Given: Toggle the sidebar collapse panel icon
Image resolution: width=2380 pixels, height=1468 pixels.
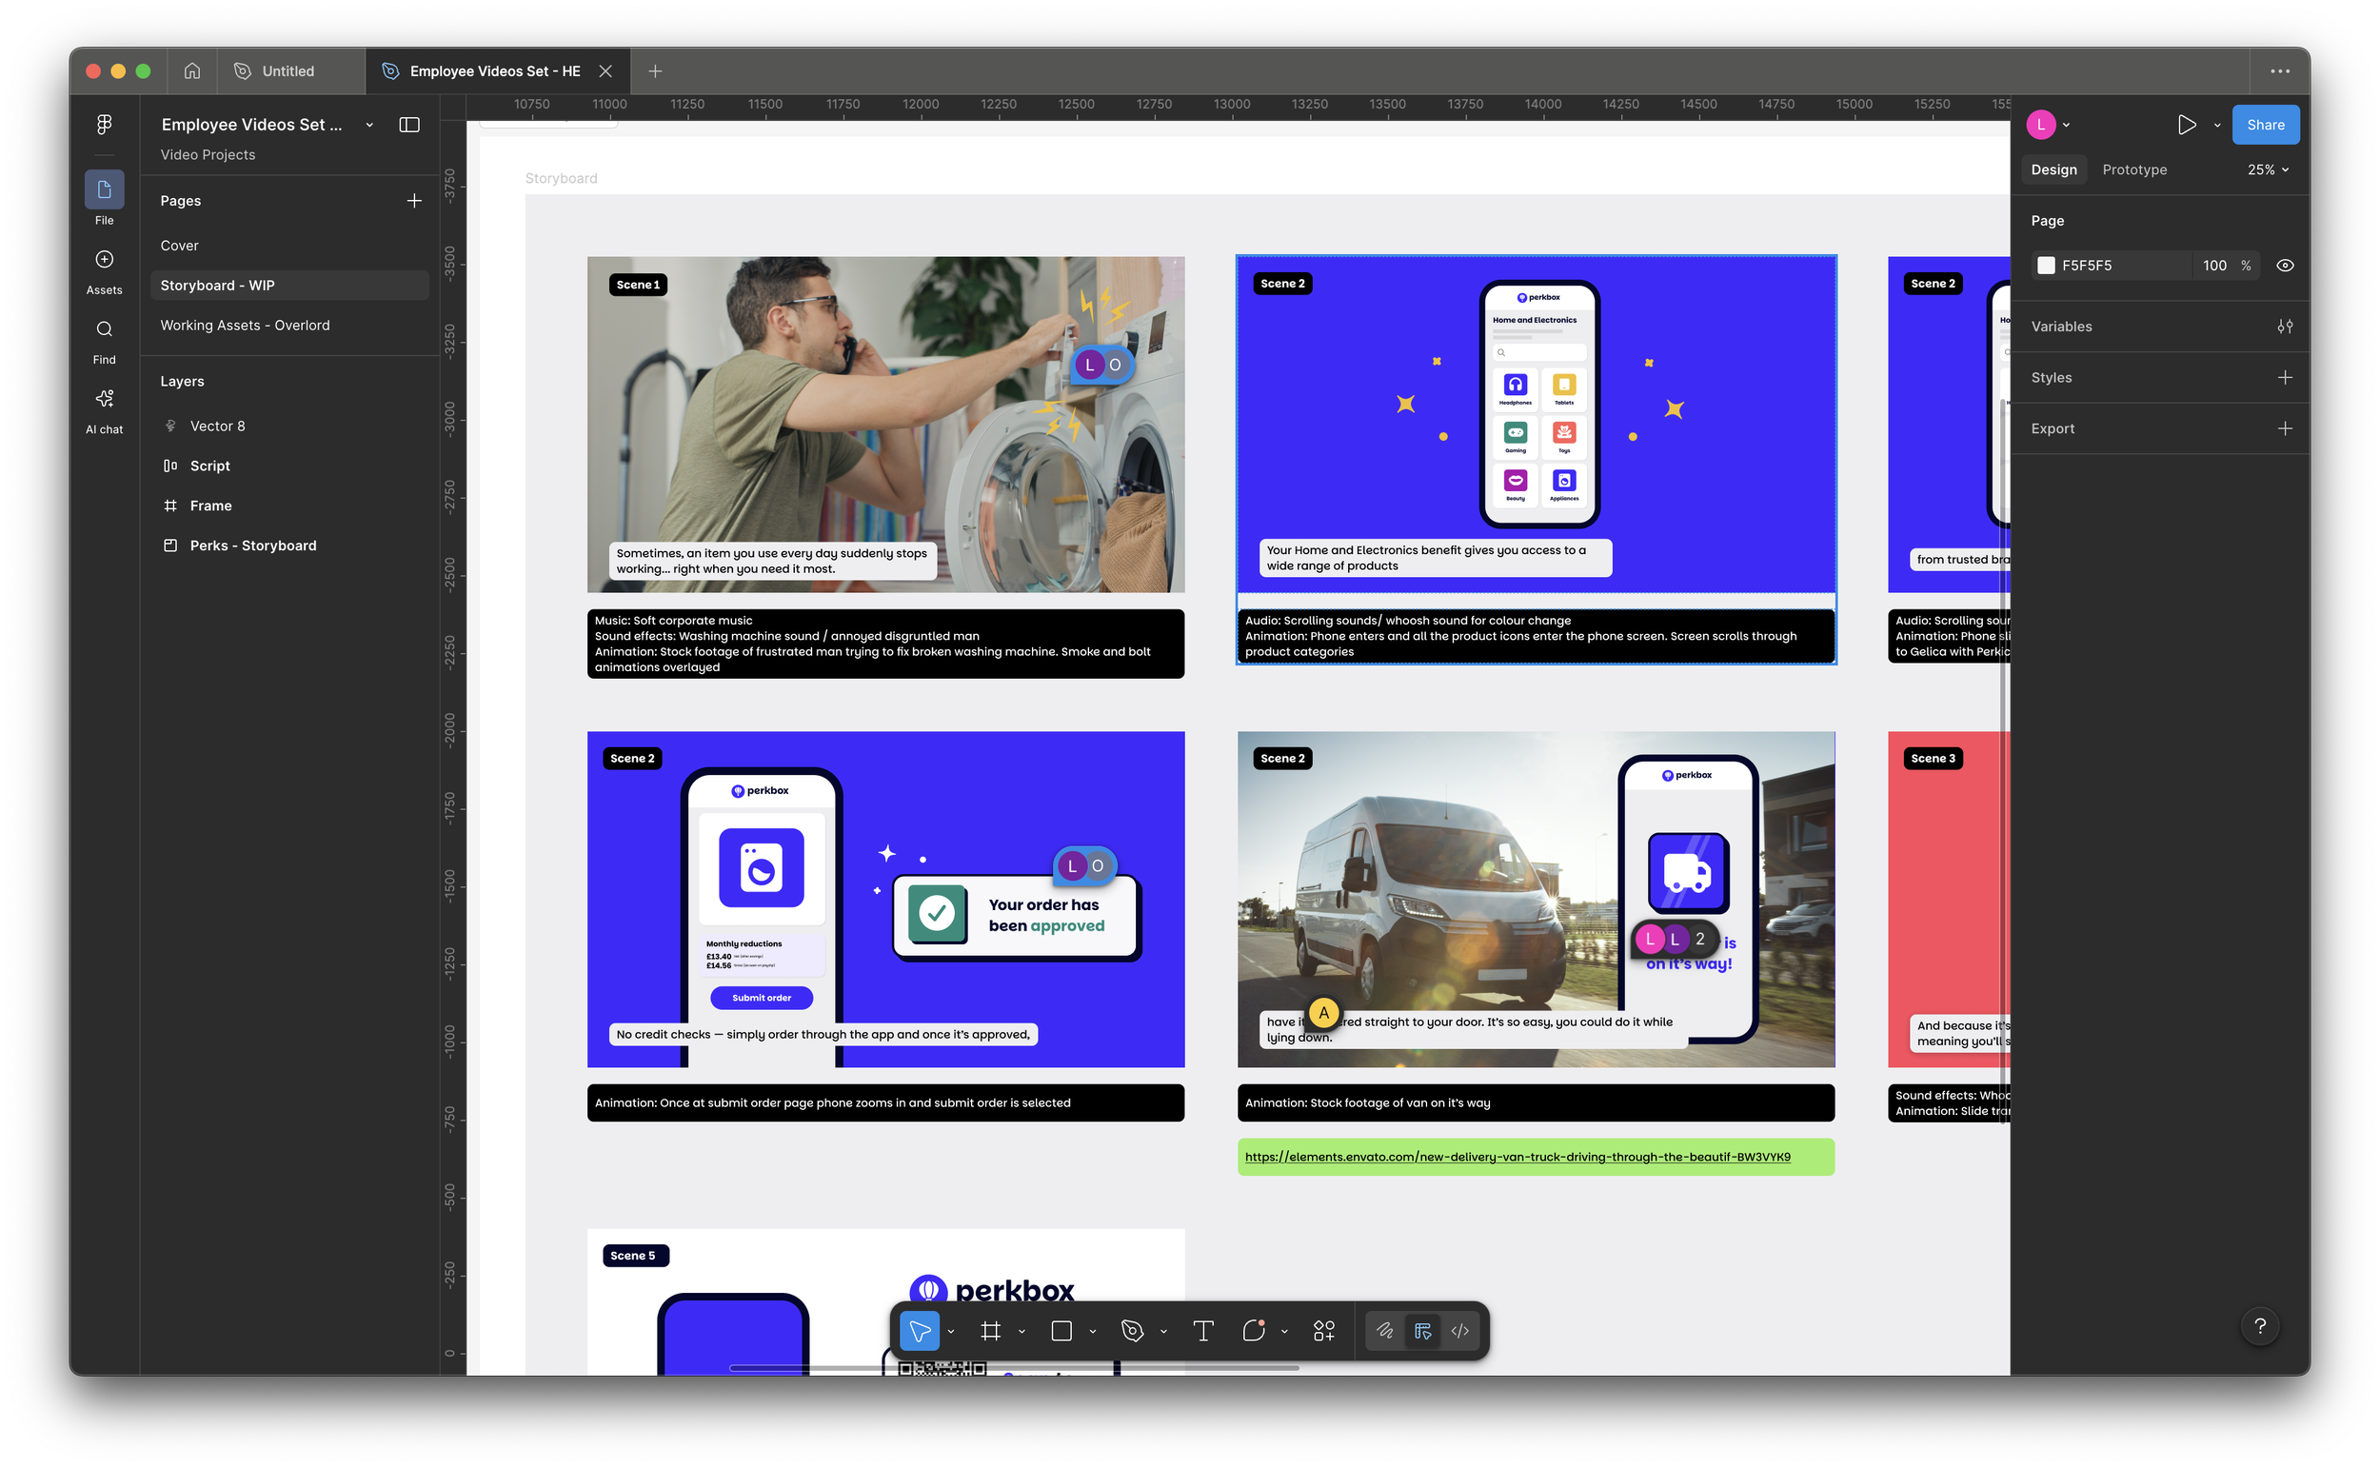Looking at the screenshot, I should (x=409, y=125).
